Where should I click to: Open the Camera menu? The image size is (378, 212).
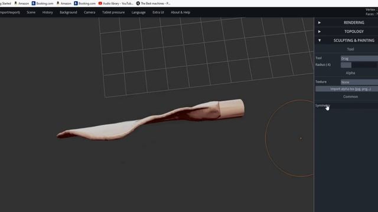(89, 12)
